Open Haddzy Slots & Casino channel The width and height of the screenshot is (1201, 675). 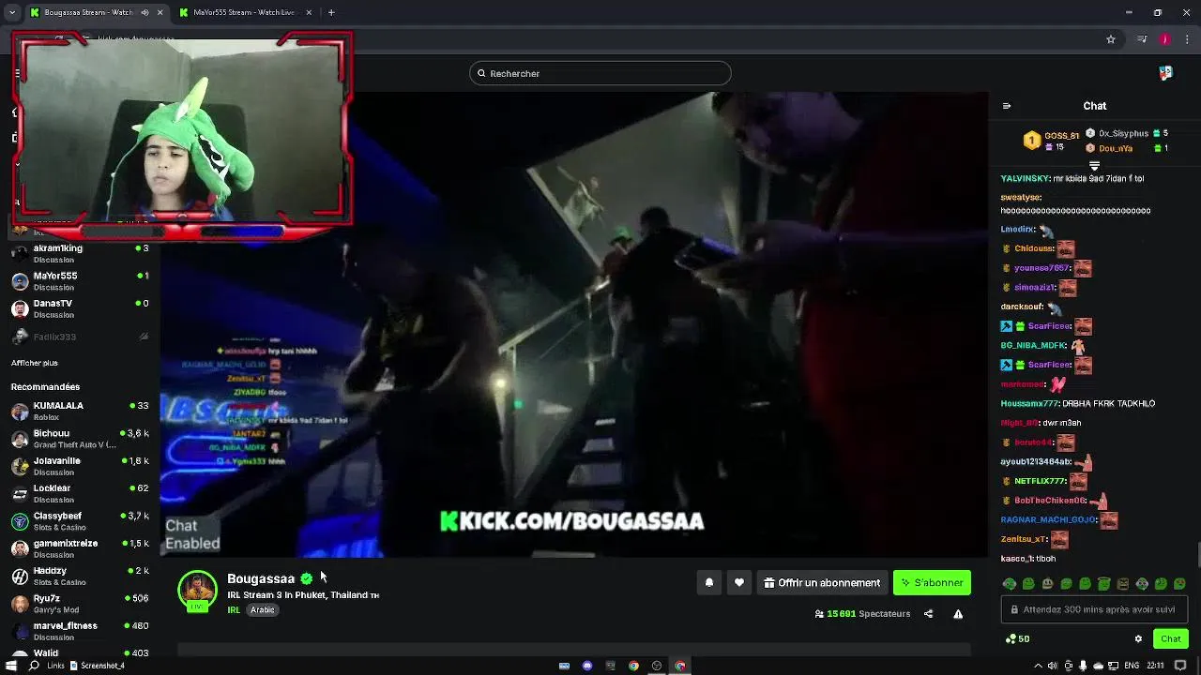(x=80, y=576)
